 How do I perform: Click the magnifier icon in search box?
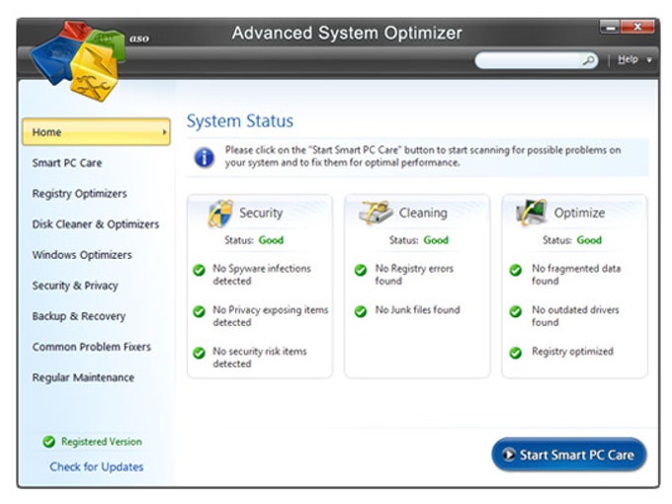[x=589, y=60]
